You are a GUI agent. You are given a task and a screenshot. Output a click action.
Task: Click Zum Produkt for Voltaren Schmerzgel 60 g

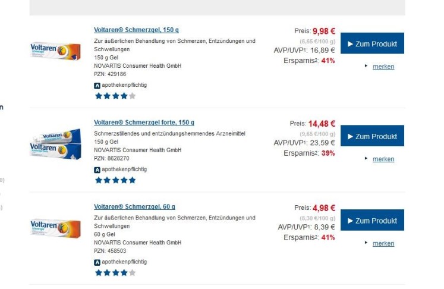tap(372, 221)
